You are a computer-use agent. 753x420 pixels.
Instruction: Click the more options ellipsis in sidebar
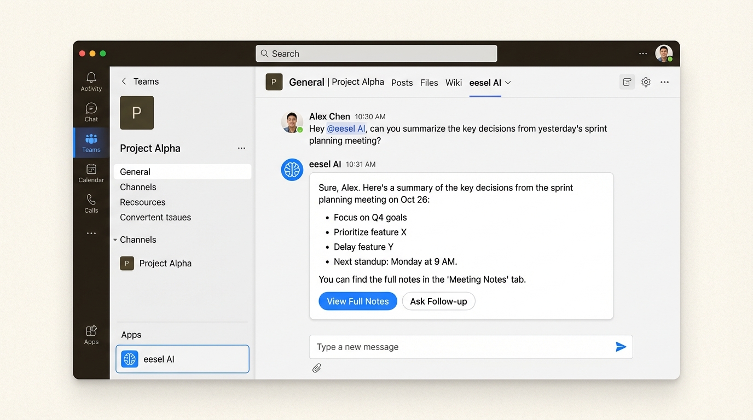91,232
